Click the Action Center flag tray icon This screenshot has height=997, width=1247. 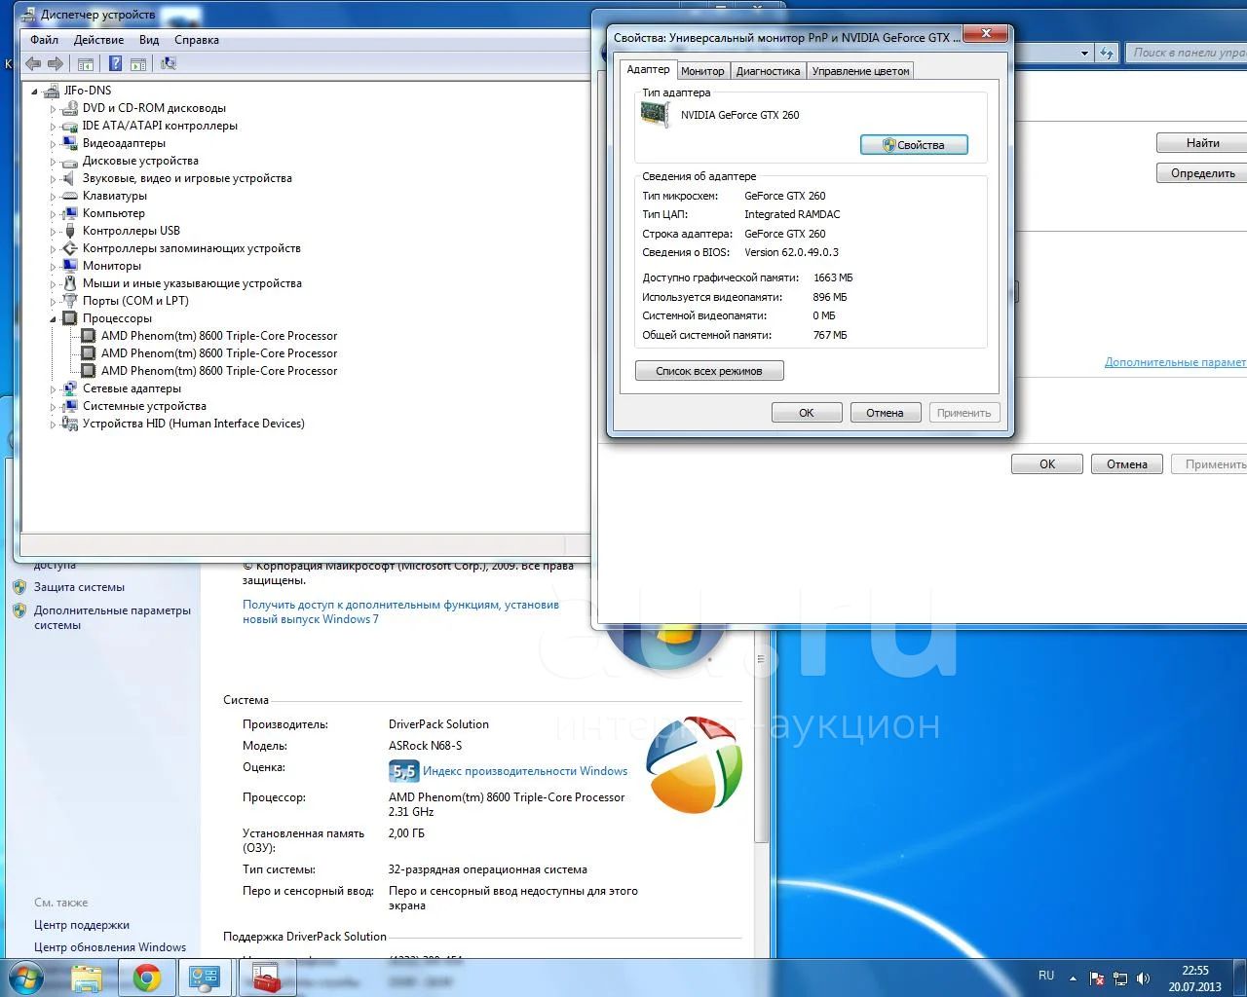[x=1097, y=979]
